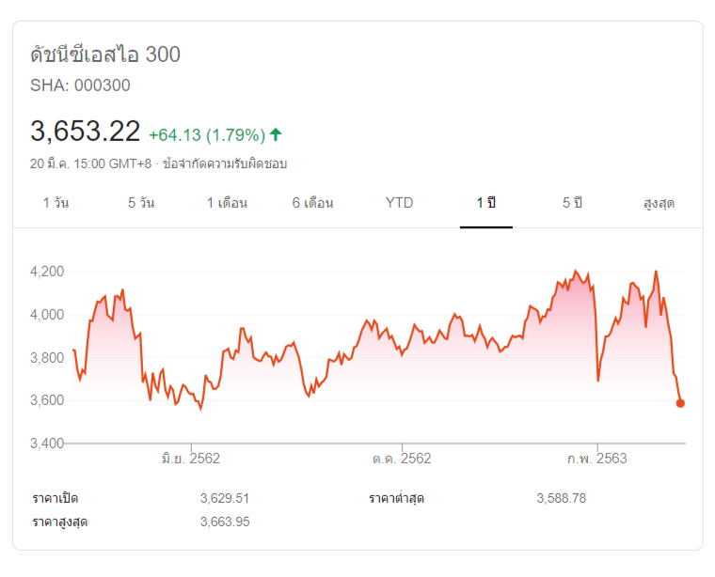Image resolution: width=715 pixels, height=577 pixels.
Task: Click the ดัชนีซีเอสไอ 300 title
Action: 105,55
